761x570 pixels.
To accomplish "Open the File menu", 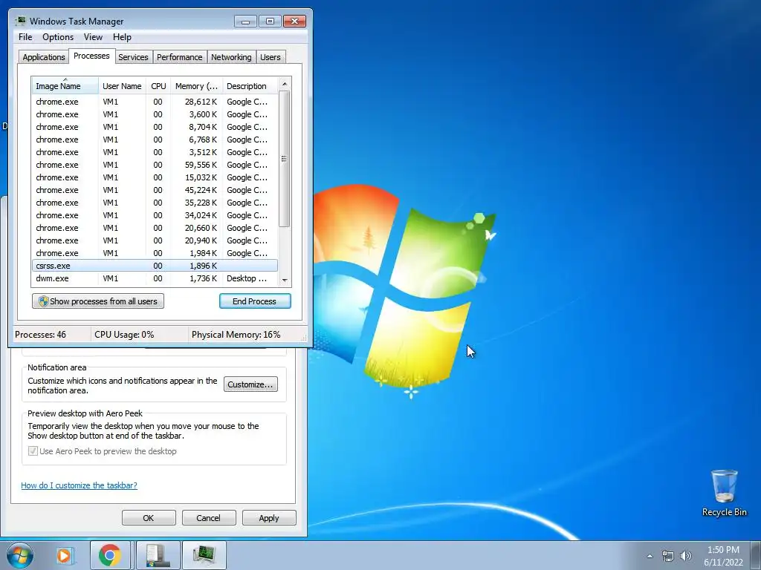I will (x=25, y=37).
